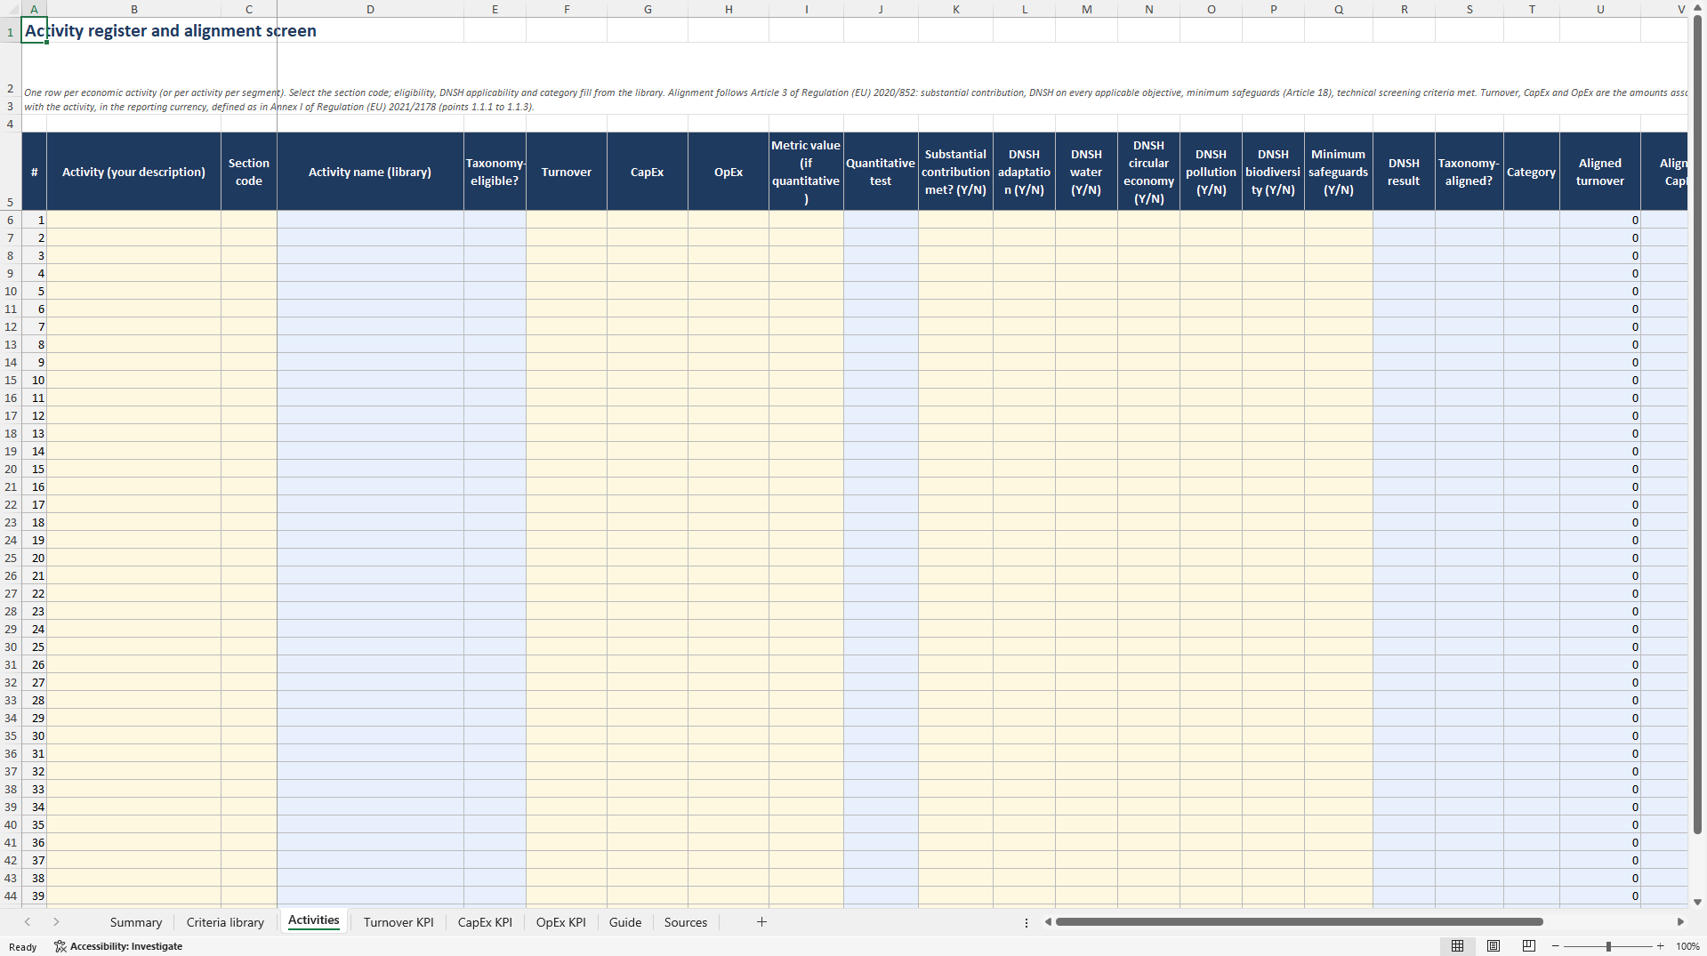Click the 100% zoom level
Viewport: 1707px width, 956px height.
pos(1687,946)
